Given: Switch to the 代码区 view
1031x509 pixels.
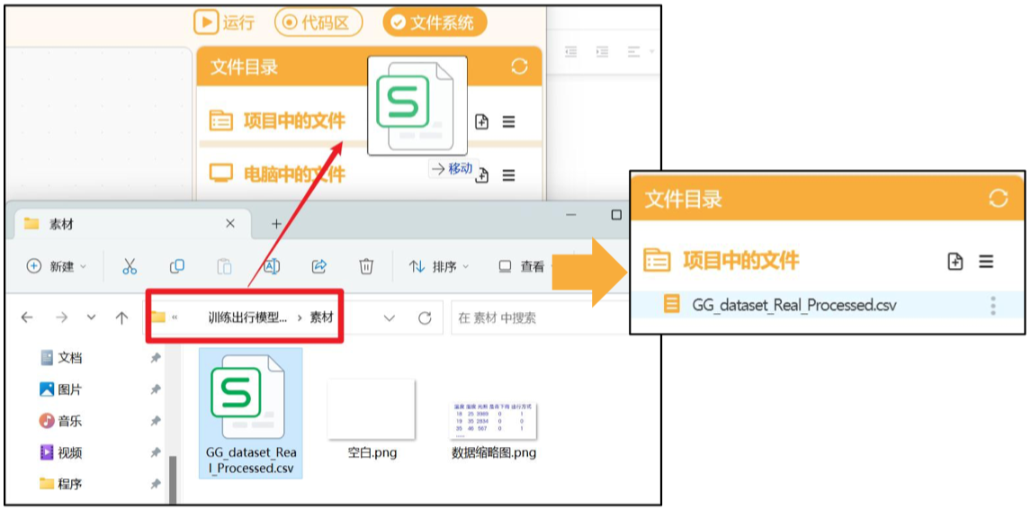Looking at the screenshot, I should coord(318,23).
